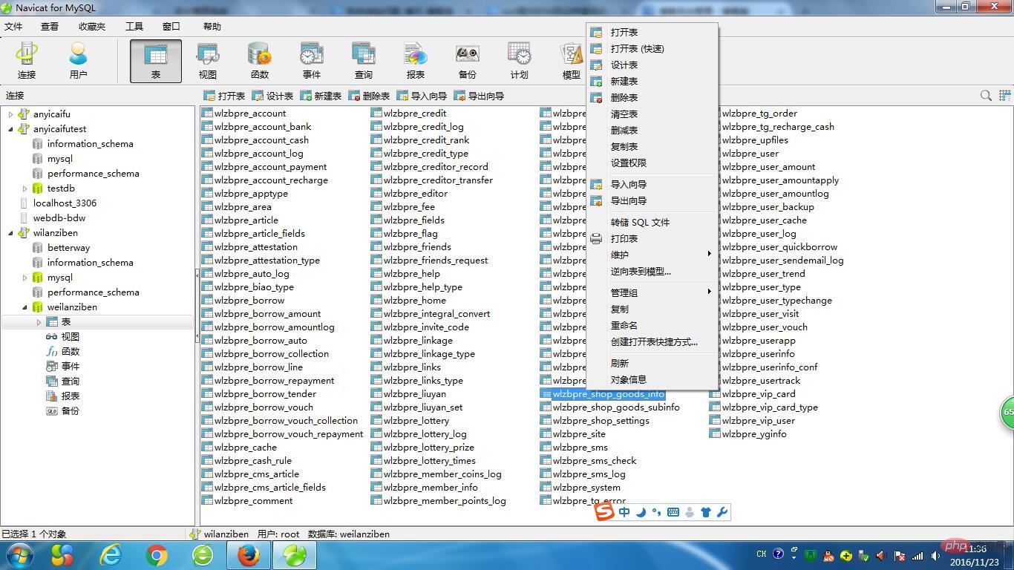The width and height of the screenshot is (1014, 570).
Task: Expand the 维护 submenu arrow
Action: click(709, 254)
